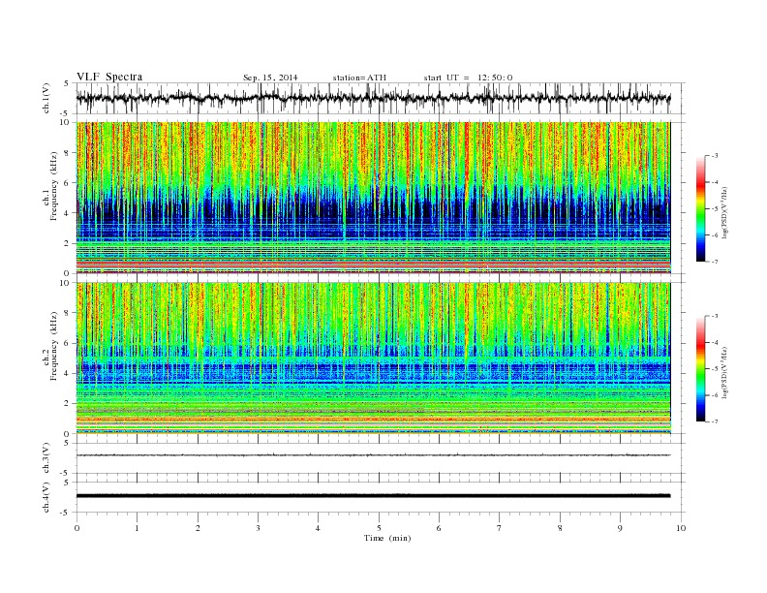Image resolution: width=767 pixels, height=593 pixels.
Task: Click the "-5" tick on ch.4(V) axis
Action: [x=66, y=513]
